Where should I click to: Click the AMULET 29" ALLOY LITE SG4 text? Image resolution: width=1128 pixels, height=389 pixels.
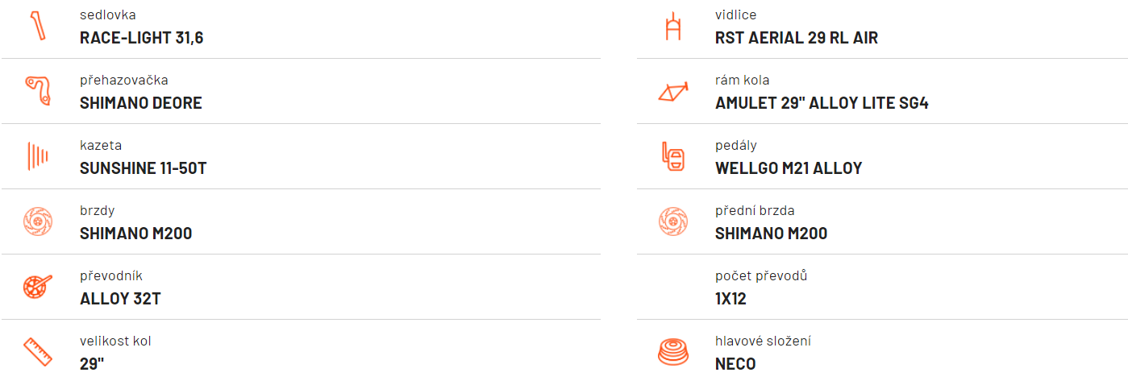(x=822, y=103)
